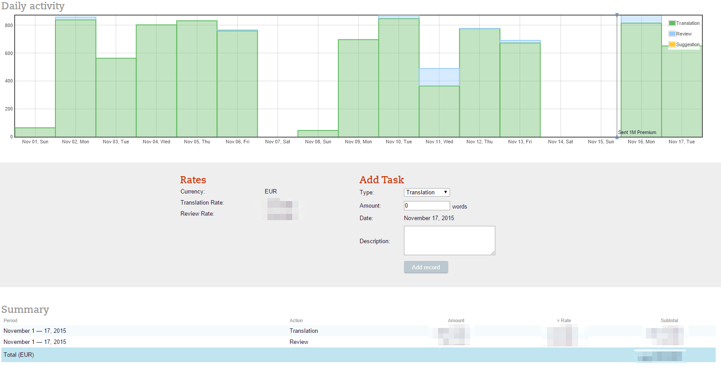This screenshot has height=371, width=721.
Task: Click the Nov 17, Tue green bar
Action: [682, 93]
